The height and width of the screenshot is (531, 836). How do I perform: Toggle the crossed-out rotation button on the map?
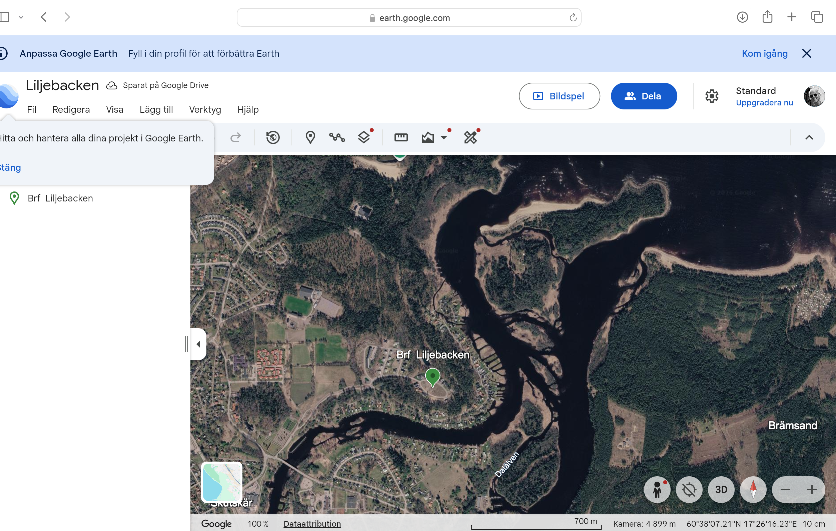coord(689,490)
